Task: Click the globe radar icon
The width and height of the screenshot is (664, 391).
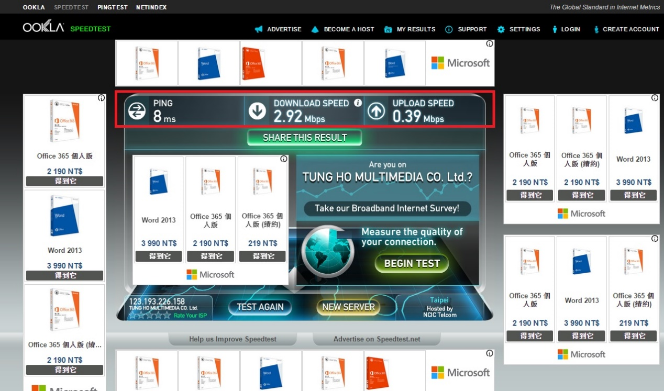Action: click(x=328, y=251)
